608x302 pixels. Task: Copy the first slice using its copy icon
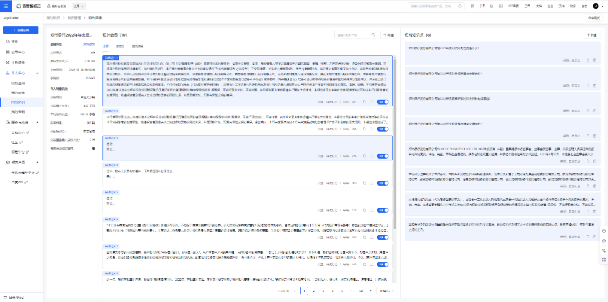coord(364,102)
